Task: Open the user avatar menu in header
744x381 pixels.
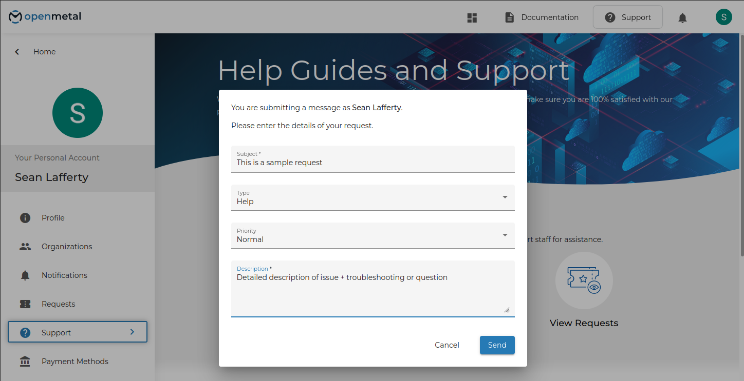Action: pyautogui.click(x=723, y=17)
